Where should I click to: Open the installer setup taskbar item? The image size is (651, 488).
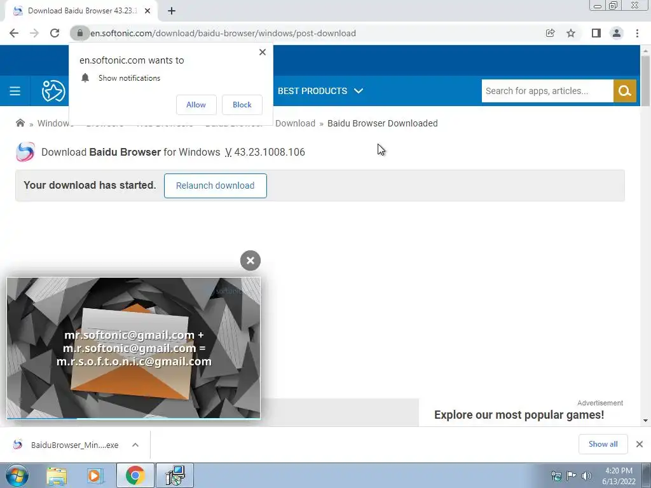(175, 475)
